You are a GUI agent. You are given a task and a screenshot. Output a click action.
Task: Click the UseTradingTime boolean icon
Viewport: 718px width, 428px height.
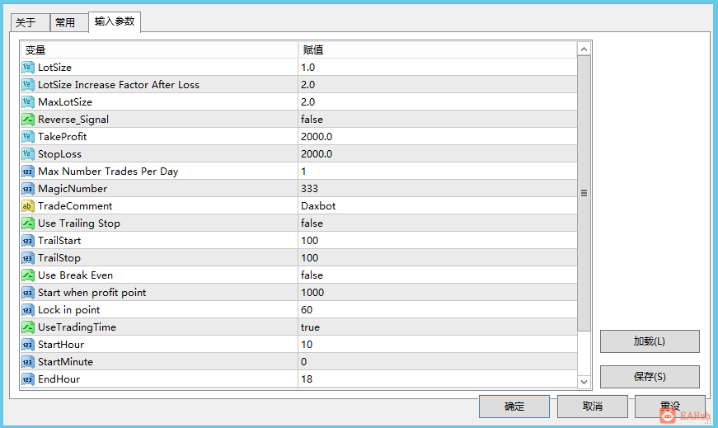[x=28, y=327]
